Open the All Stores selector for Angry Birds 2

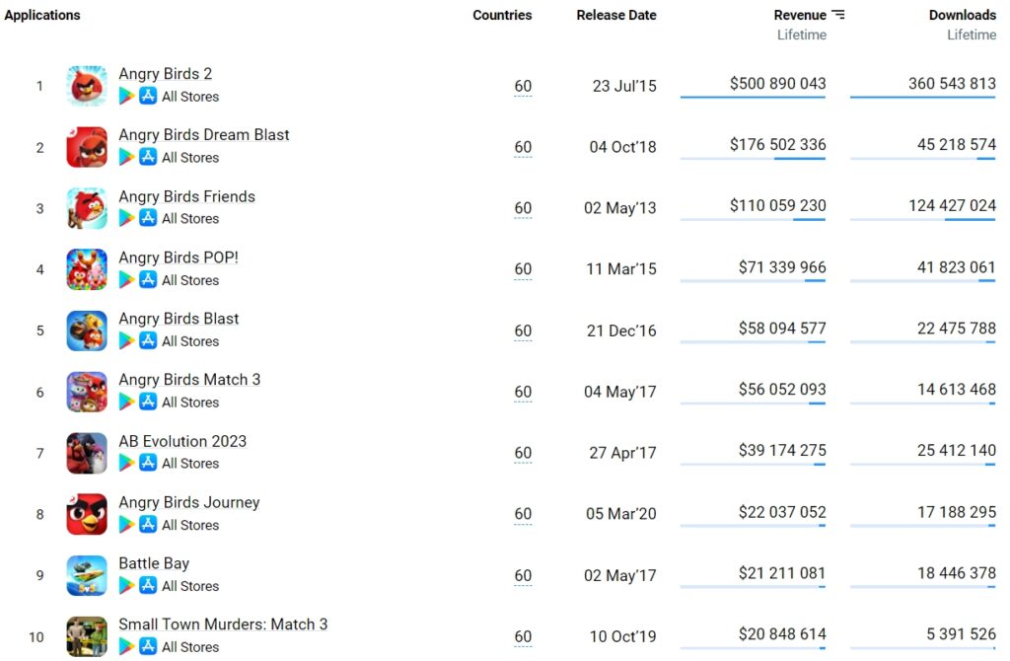[190, 96]
